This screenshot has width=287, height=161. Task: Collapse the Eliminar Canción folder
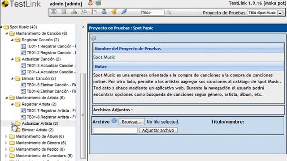click(12, 79)
